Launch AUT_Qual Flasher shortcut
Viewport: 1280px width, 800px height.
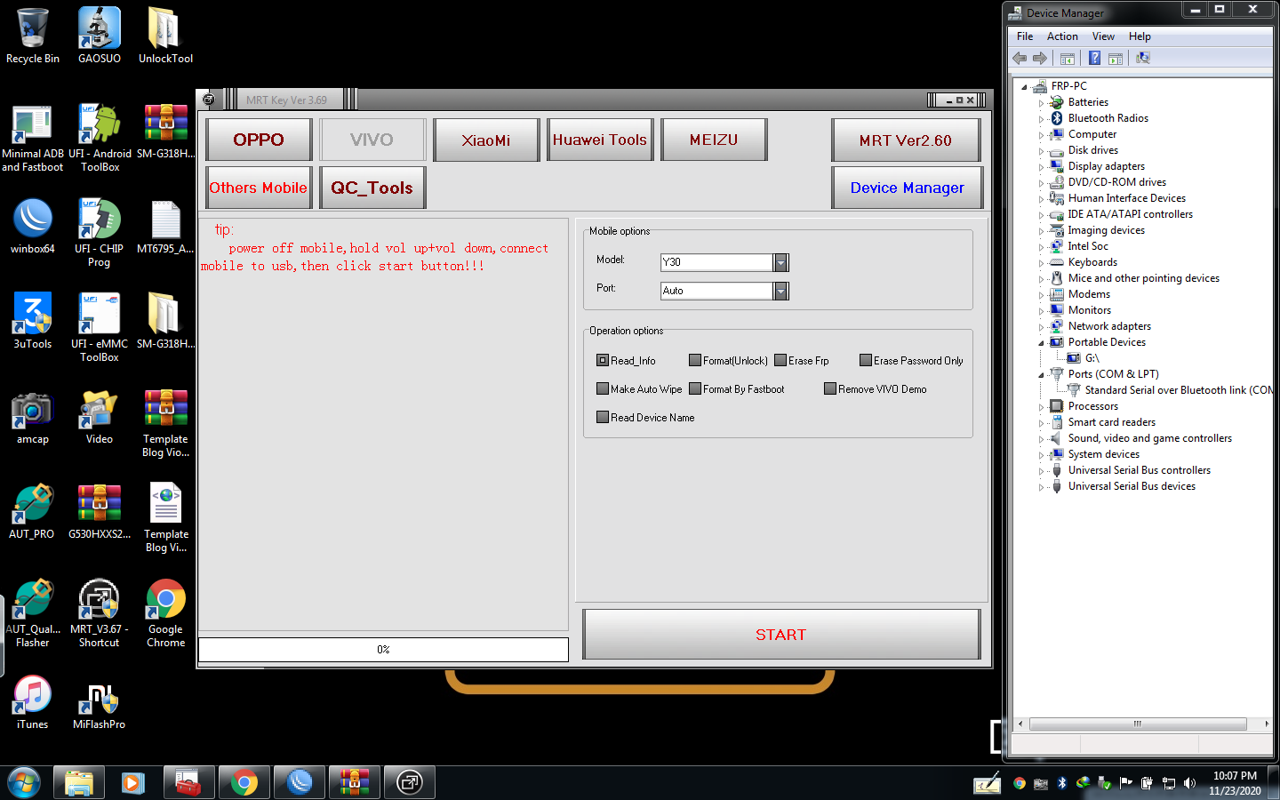(33, 613)
